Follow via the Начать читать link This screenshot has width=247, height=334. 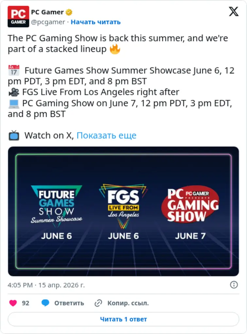coord(96,22)
